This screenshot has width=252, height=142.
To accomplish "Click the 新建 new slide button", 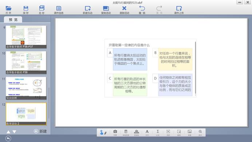I will tap(40, 131).
